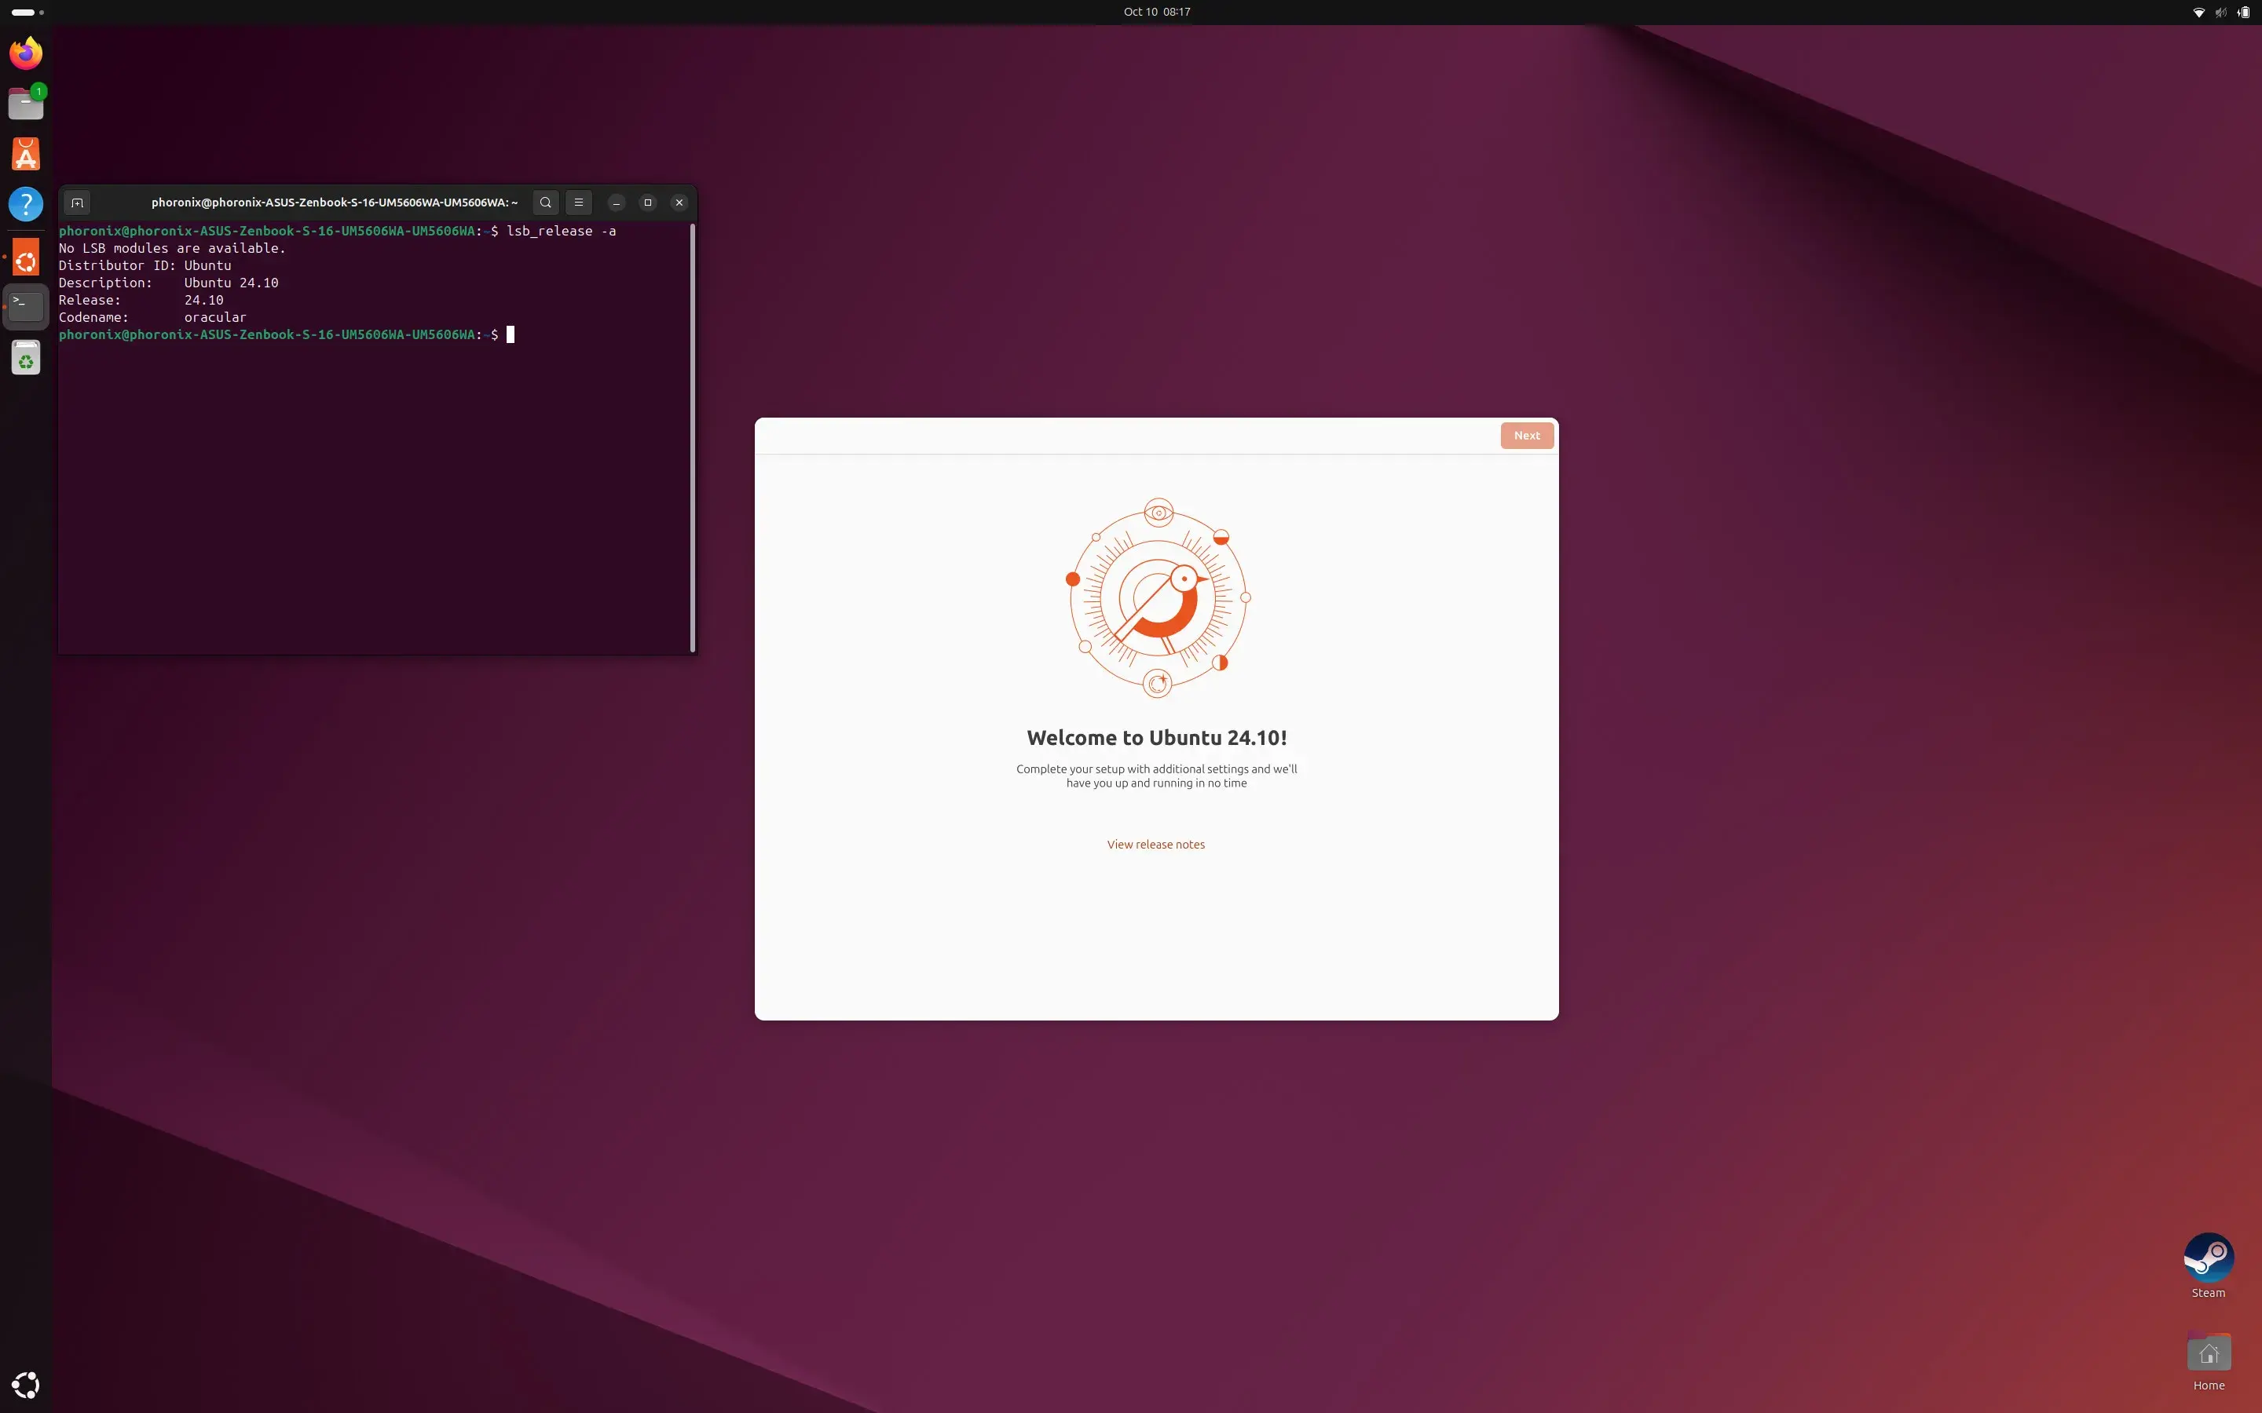Click the screen brightness slider area
Image resolution: width=2262 pixels, height=1413 pixels.
(2223, 12)
